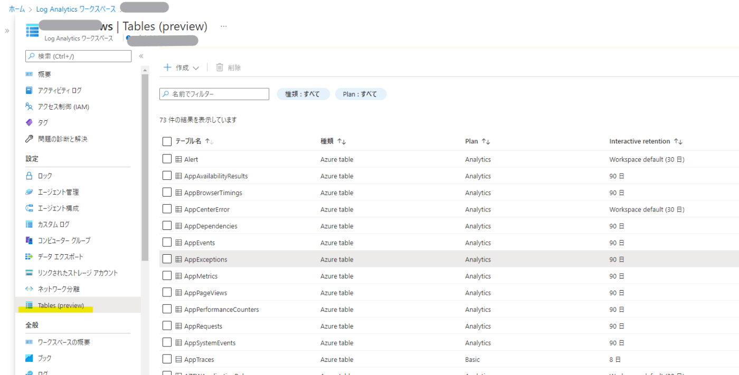
Task: Click the アクセス制御 (IAM) people icon
Action: pyautogui.click(x=29, y=107)
